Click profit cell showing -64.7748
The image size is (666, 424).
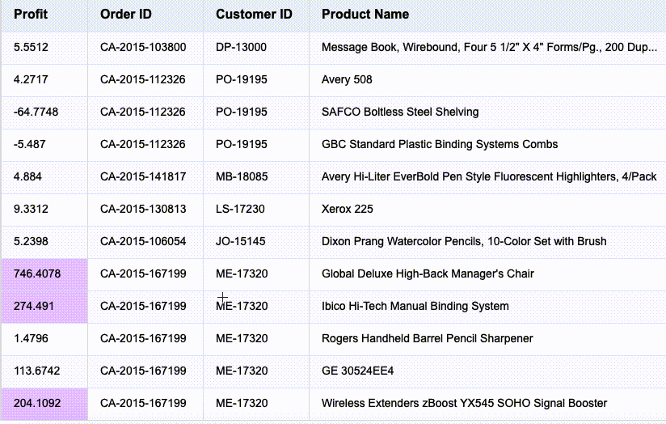[x=36, y=112]
